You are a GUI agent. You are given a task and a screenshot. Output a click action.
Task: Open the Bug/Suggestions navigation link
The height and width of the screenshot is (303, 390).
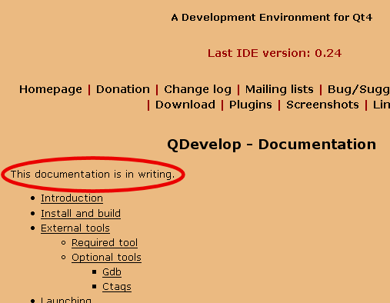click(358, 90)
